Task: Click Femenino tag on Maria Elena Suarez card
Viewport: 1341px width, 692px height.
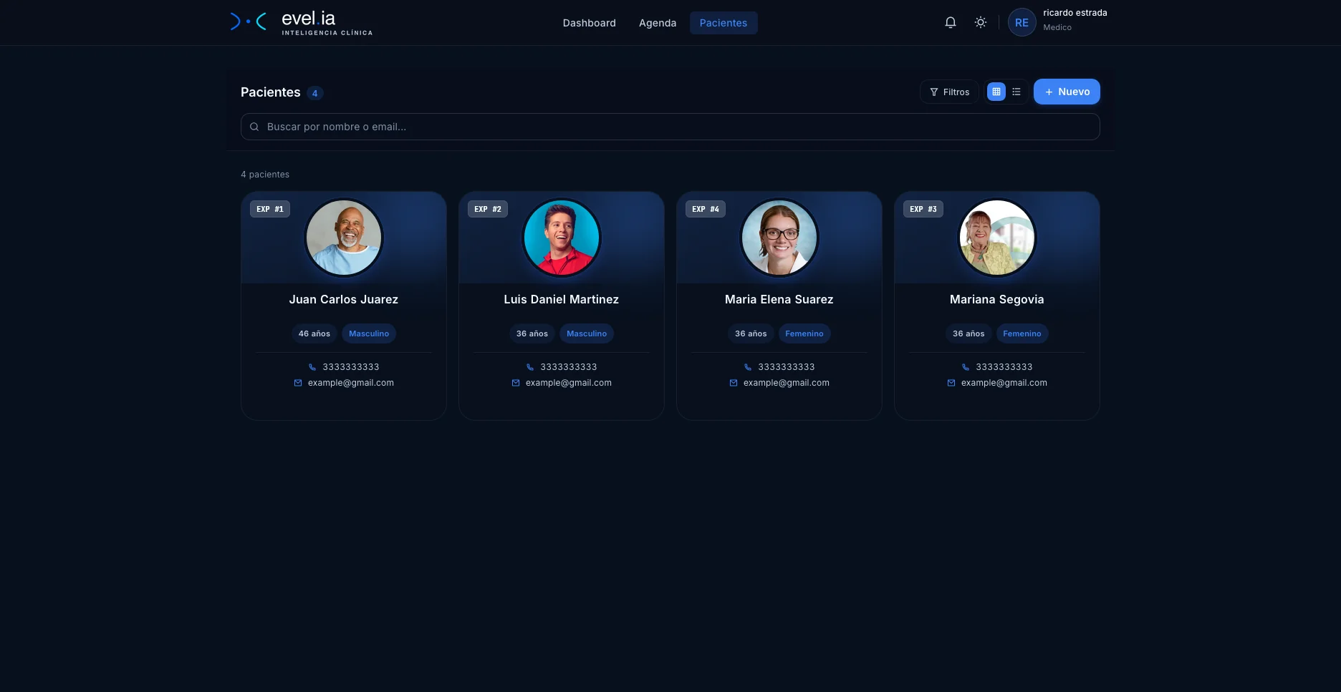Action: (804, 333)
